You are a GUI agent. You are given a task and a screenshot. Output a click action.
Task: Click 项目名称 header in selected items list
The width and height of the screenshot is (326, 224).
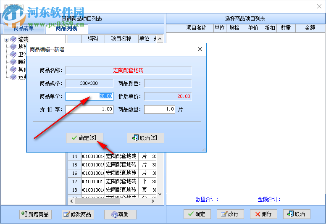point(197,28)
